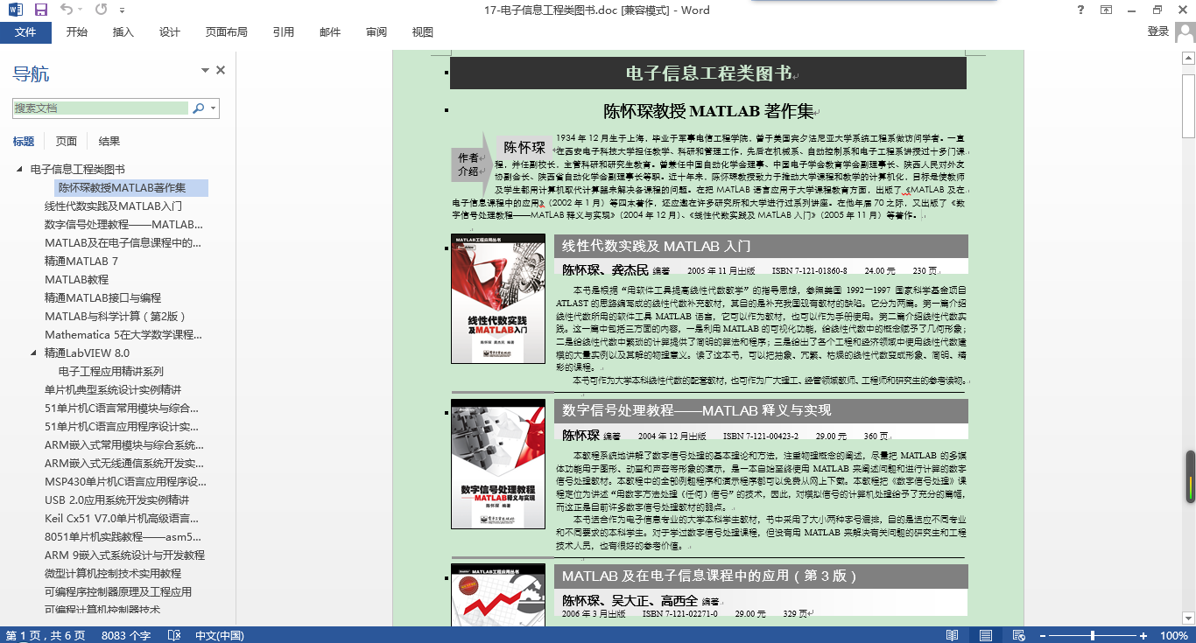Click the 作者介绍 arrow shape
Screen dimensions: 1196x643
coord(473,164)
